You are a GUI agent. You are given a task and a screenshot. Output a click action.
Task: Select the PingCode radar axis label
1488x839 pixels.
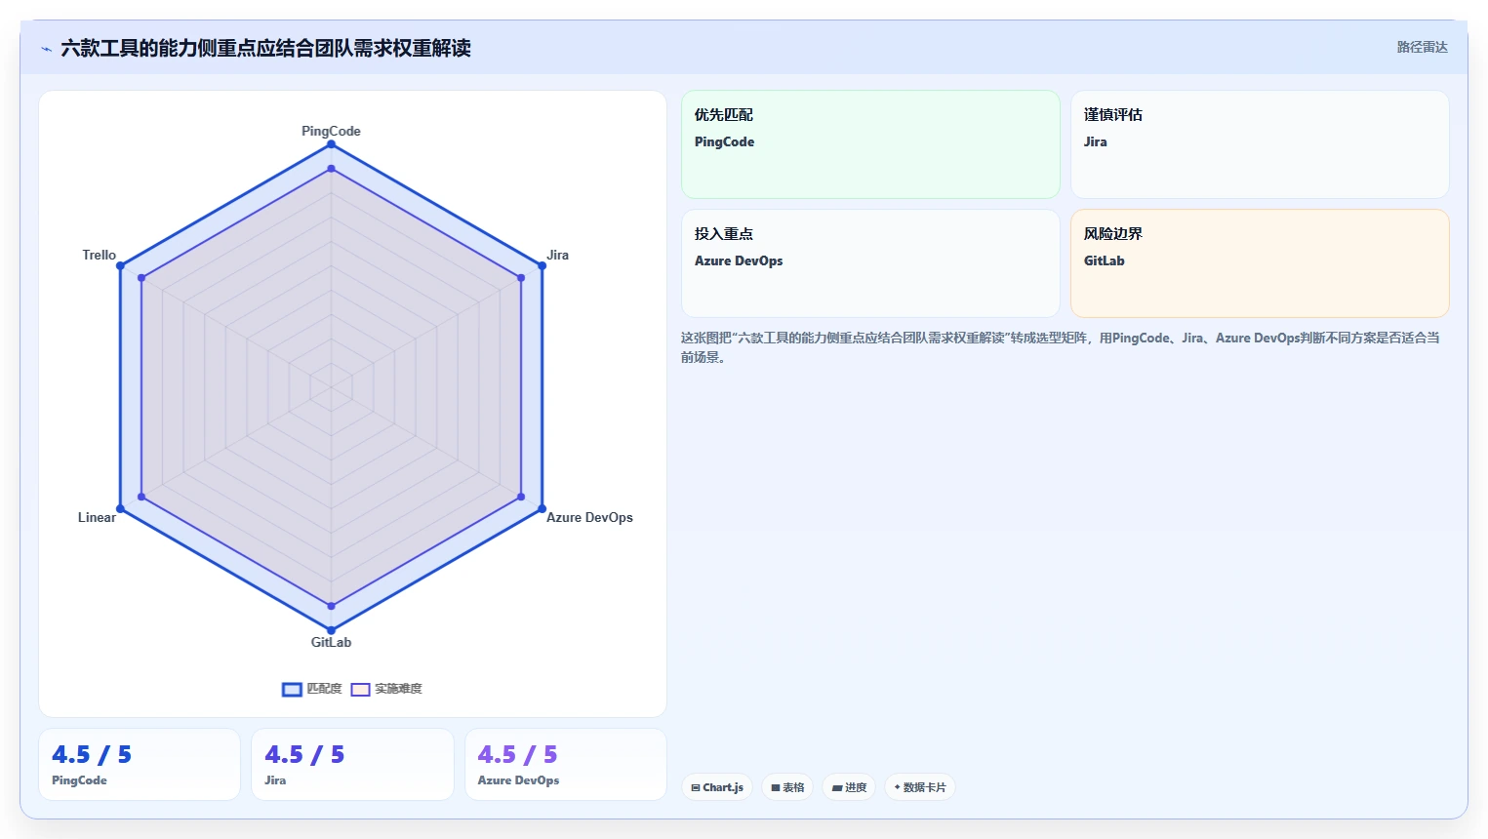(331, 131)
